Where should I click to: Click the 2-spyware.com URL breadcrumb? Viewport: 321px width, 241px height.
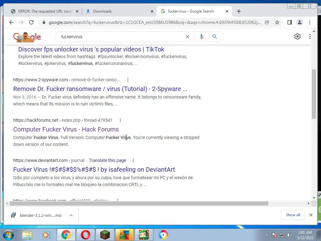66,80
